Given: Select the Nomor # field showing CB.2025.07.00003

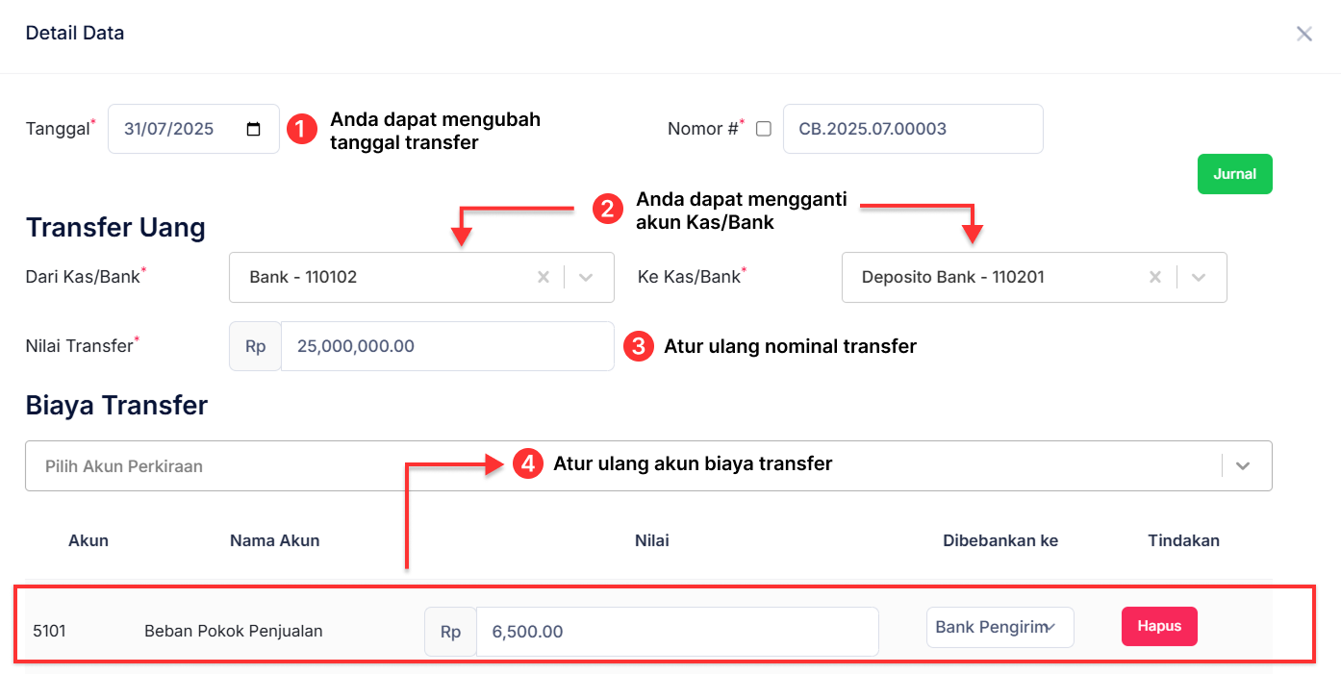Looking at the screenshot, I should click(912, 128).
